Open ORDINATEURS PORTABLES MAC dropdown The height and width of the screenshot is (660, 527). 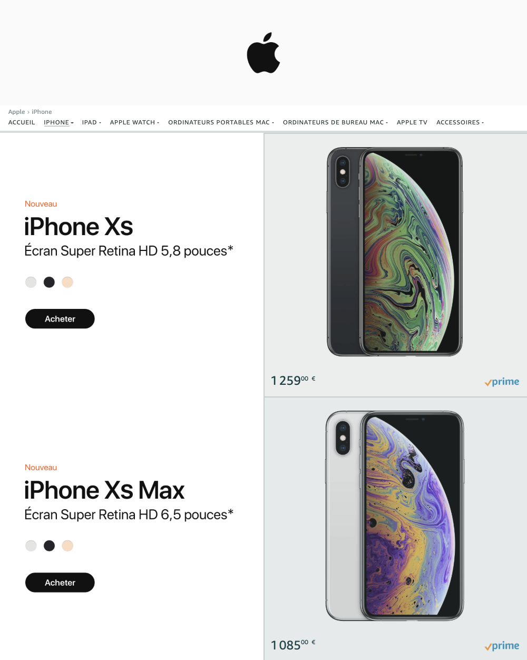click(221, 122)
